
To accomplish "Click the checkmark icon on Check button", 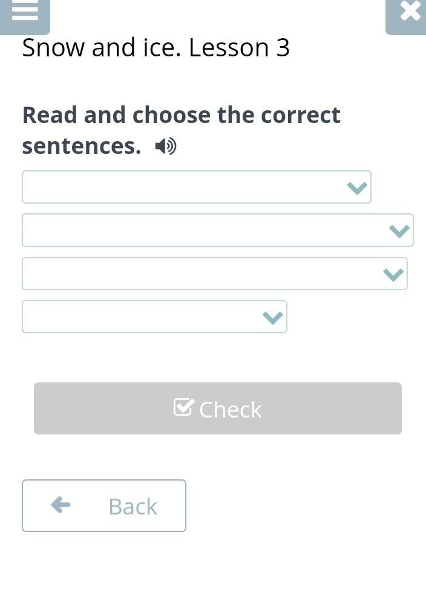I will click(x=183, y=407).
